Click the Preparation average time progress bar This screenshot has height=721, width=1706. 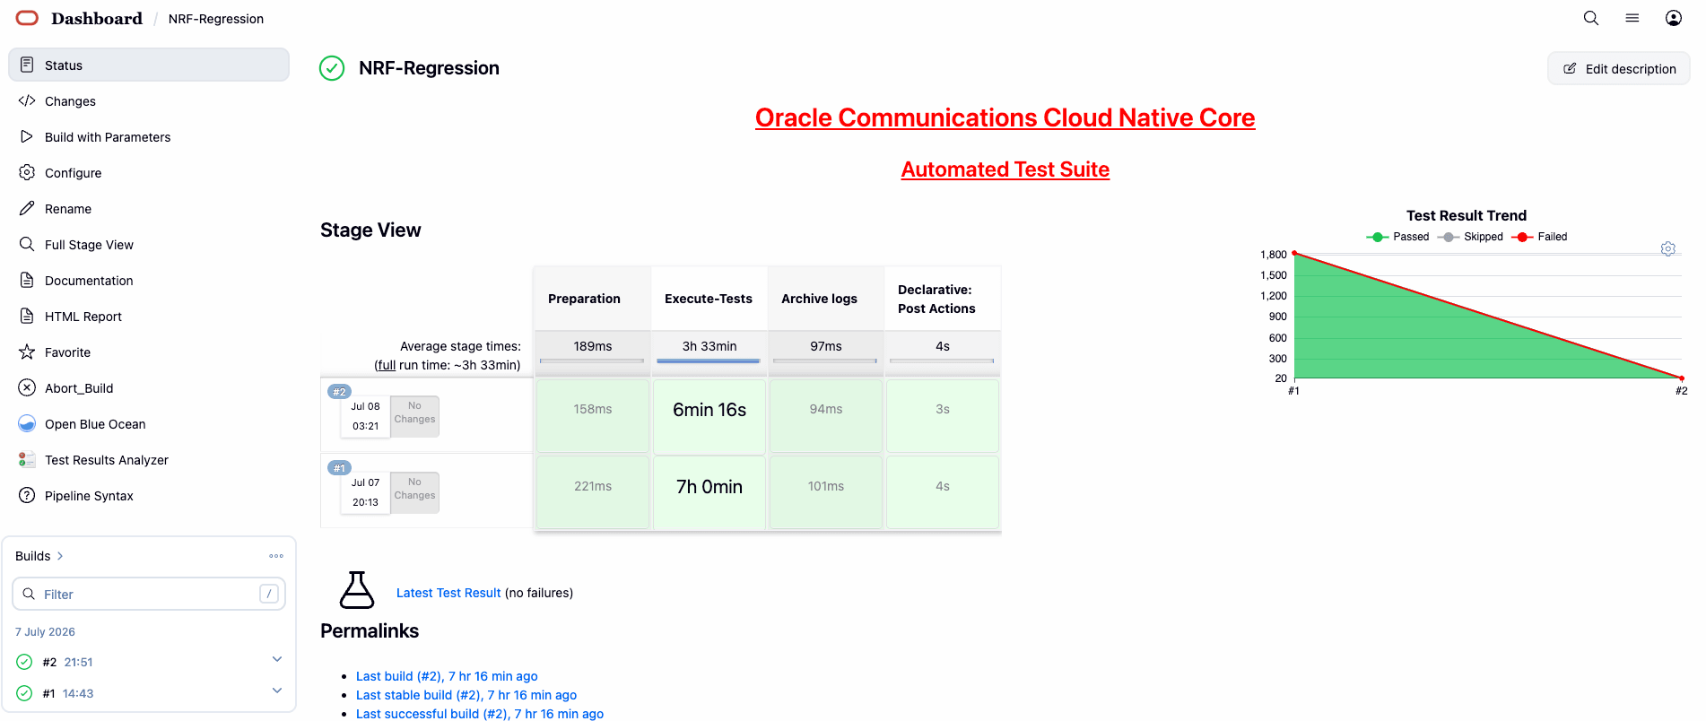click(592, 360)
